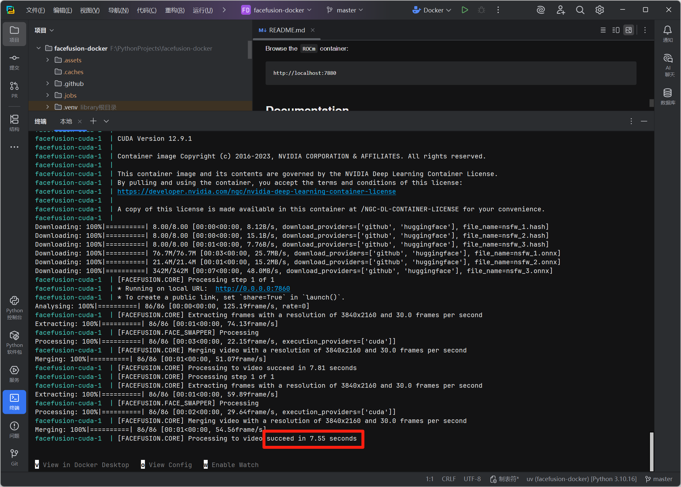The height and width of the screenshot is (487, 681).
Task: Open the http://0.0.0.0:7860 local URL
Action: (x=253, y=289)
